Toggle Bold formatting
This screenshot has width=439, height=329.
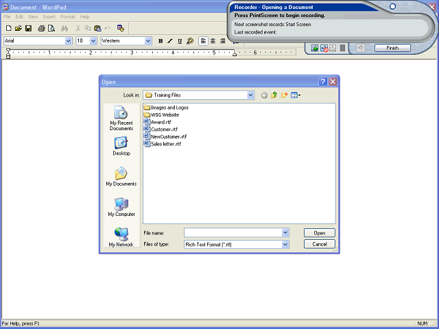pyautogui.click(x=161, y=41)
